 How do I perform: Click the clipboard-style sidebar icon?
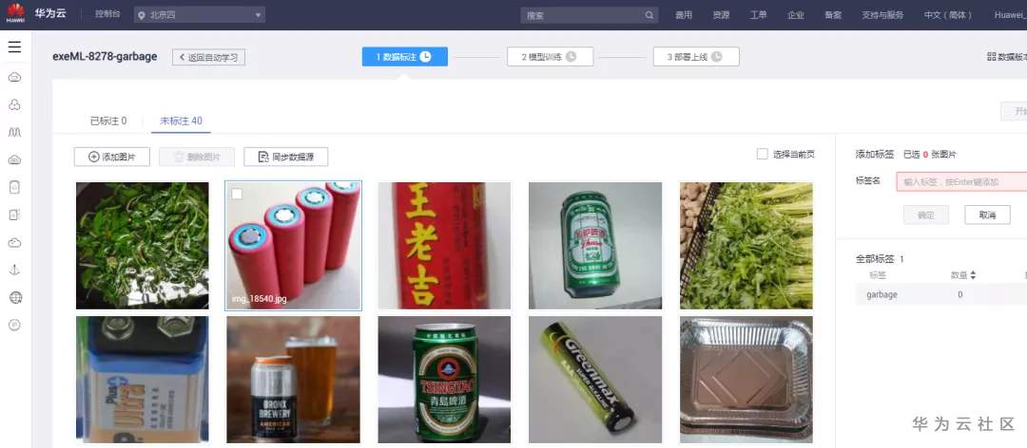(x=14, y=215)
